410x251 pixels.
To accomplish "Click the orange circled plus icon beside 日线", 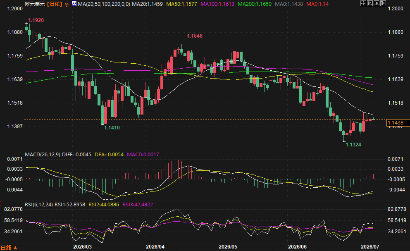I will coord(67,5).
